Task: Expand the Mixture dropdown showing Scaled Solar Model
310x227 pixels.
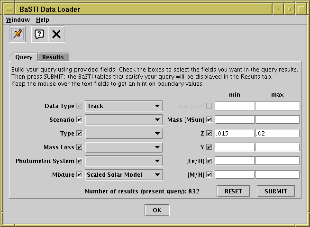Action: tap(124, 175)
